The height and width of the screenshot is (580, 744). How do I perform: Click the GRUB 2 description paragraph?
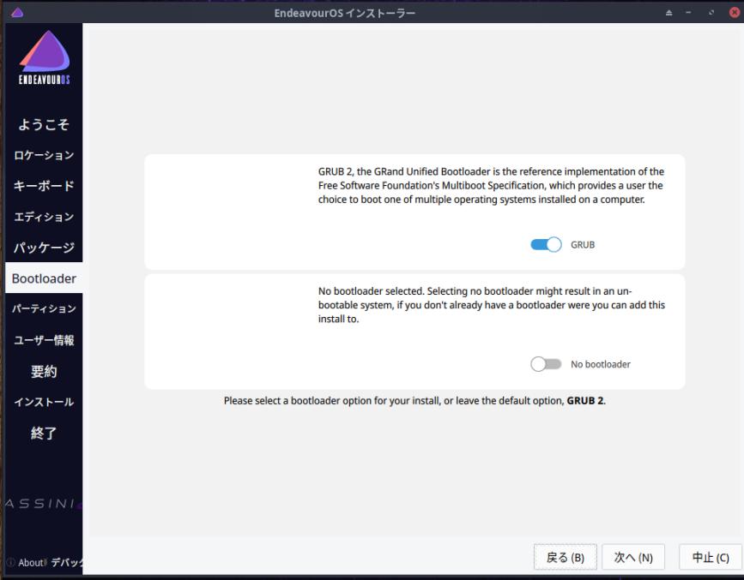pos(491,185)
